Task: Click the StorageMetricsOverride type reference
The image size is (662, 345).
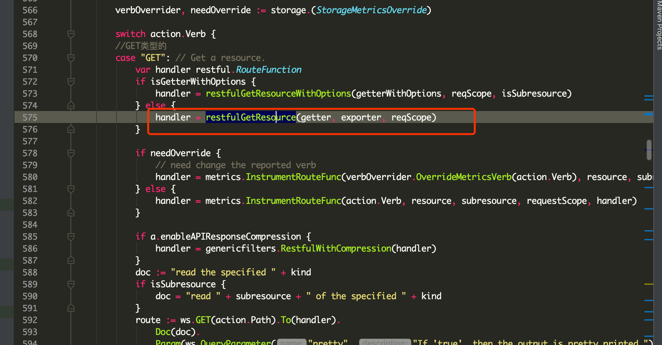Action: click(x=371, y=10)
